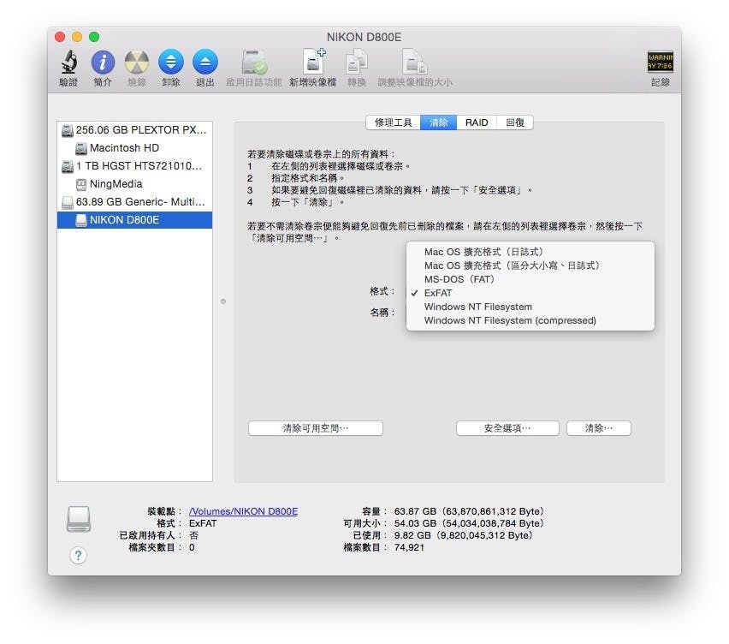Select Macintosh HD volume
Image resolution: width=729 pixels, height=644 pixels.
coord(135,148)
